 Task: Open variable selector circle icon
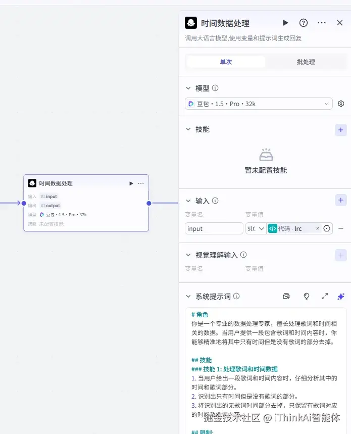coord(327,228)
